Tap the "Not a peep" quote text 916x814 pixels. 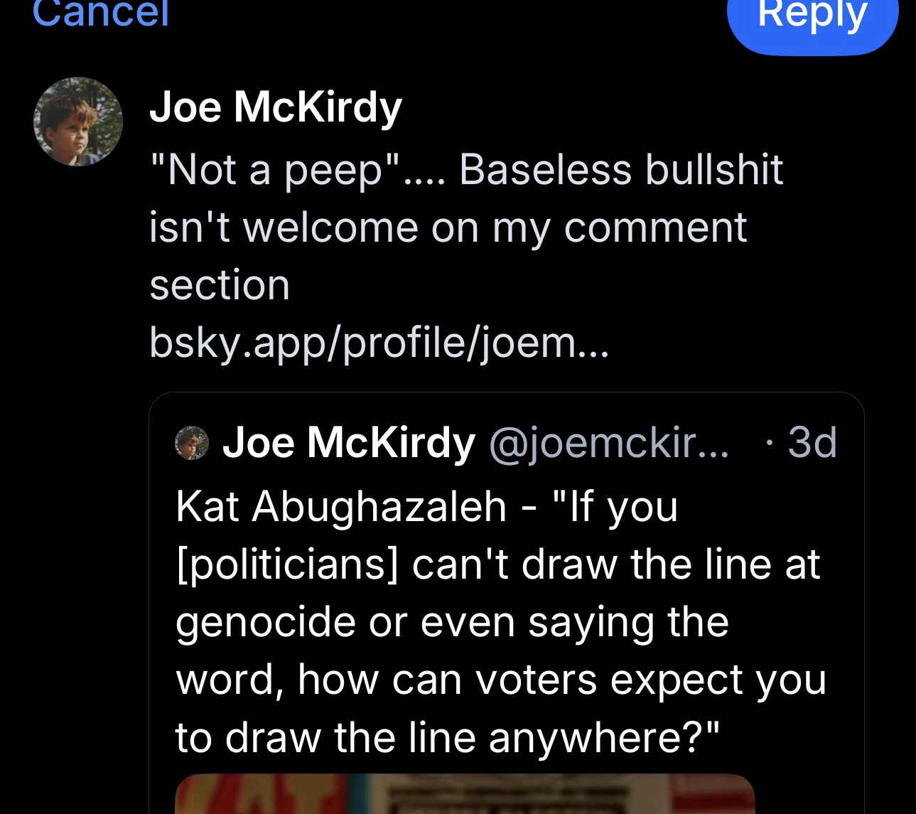(x=274, y=171)
